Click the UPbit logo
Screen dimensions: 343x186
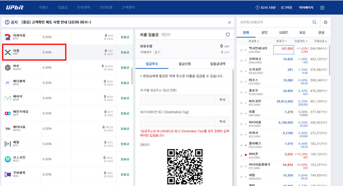(15, 7)
